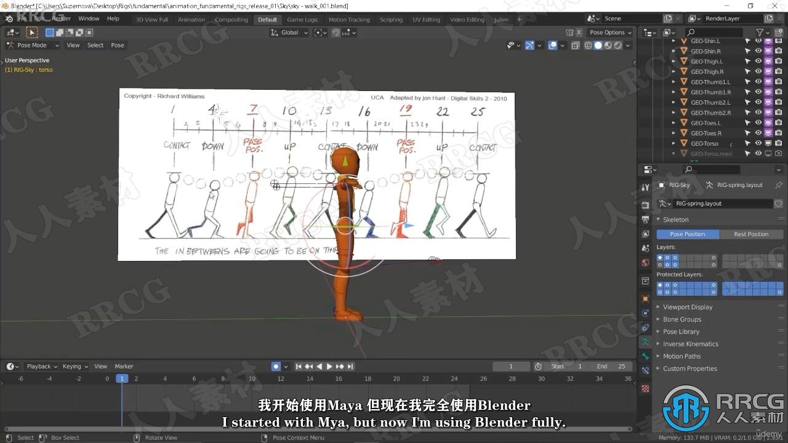Switch to the UV Editing workspace tab

pyautogui.click(x=427, y=20)
